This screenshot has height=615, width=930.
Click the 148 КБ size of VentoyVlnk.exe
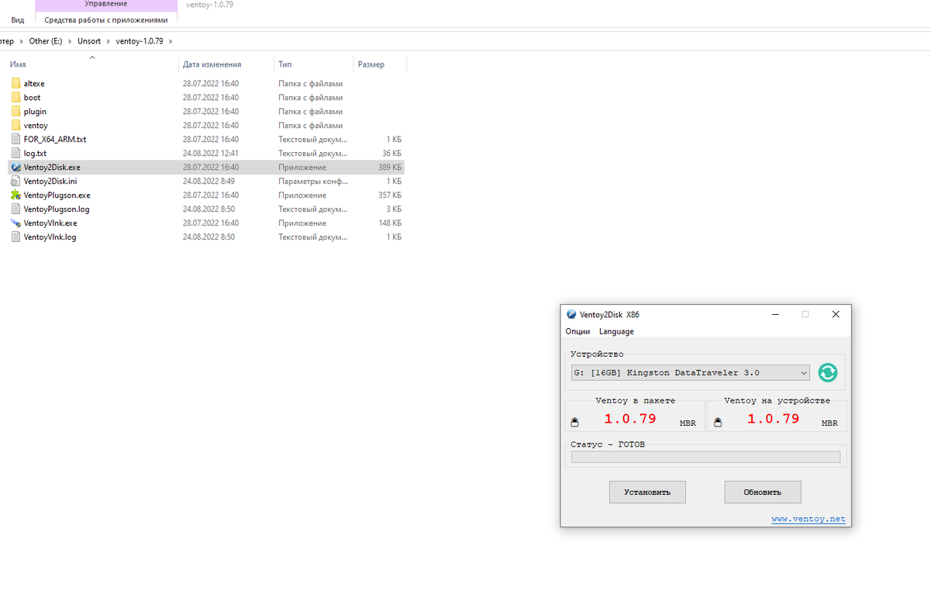(x=389, y=223)
